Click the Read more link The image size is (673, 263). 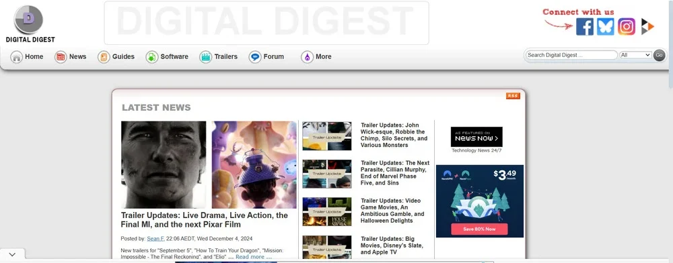(253, 257)
